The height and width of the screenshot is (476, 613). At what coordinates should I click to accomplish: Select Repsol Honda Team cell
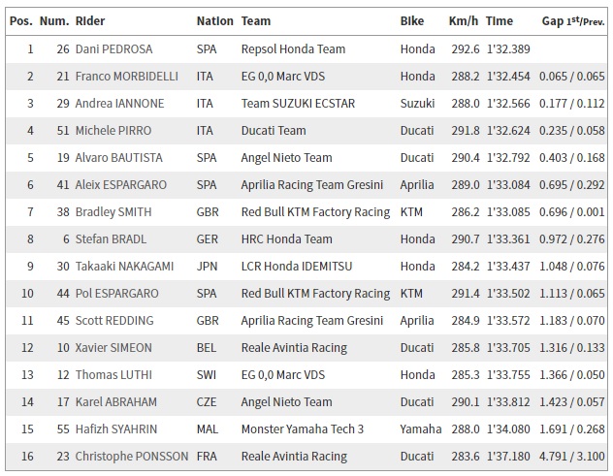(293, 49)
